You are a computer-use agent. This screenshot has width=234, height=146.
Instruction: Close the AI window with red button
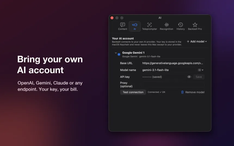coord(112,18)
